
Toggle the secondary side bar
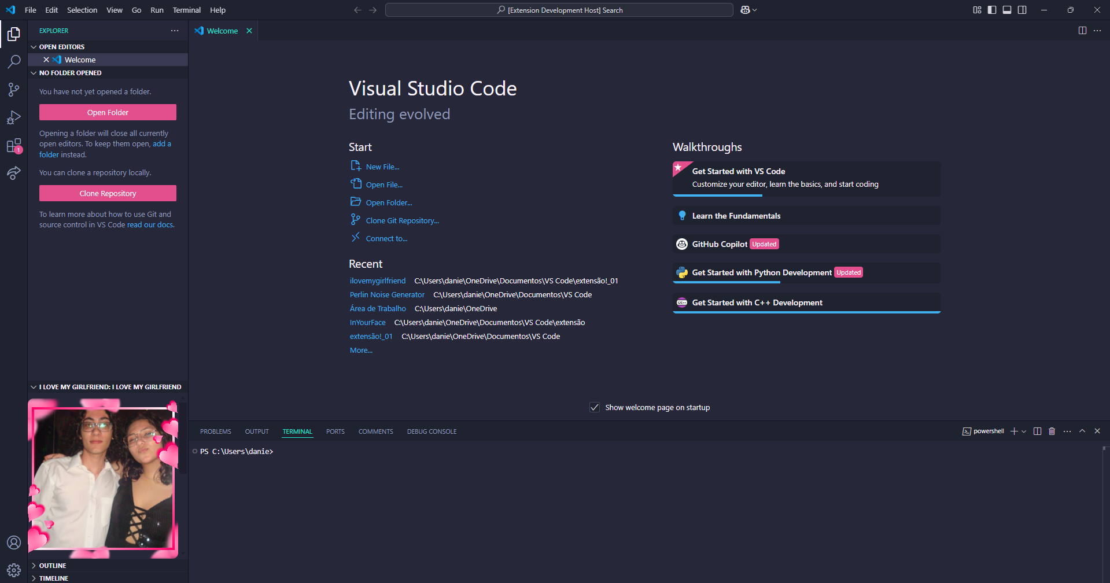[x=1022, y=10]
